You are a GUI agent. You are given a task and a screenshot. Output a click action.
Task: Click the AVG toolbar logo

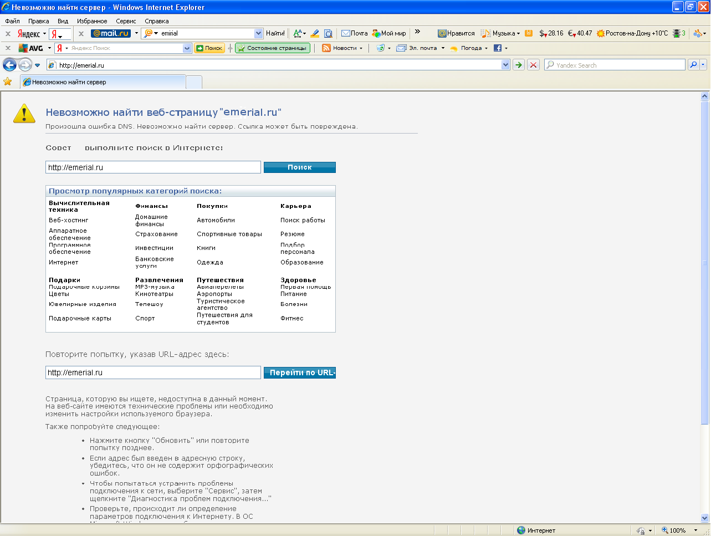[x=31, y=48]
